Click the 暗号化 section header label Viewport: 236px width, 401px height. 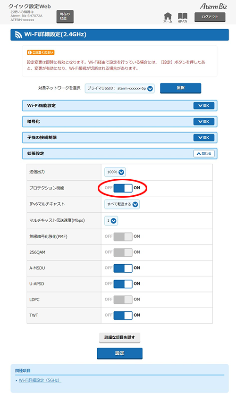pos(34,122)
